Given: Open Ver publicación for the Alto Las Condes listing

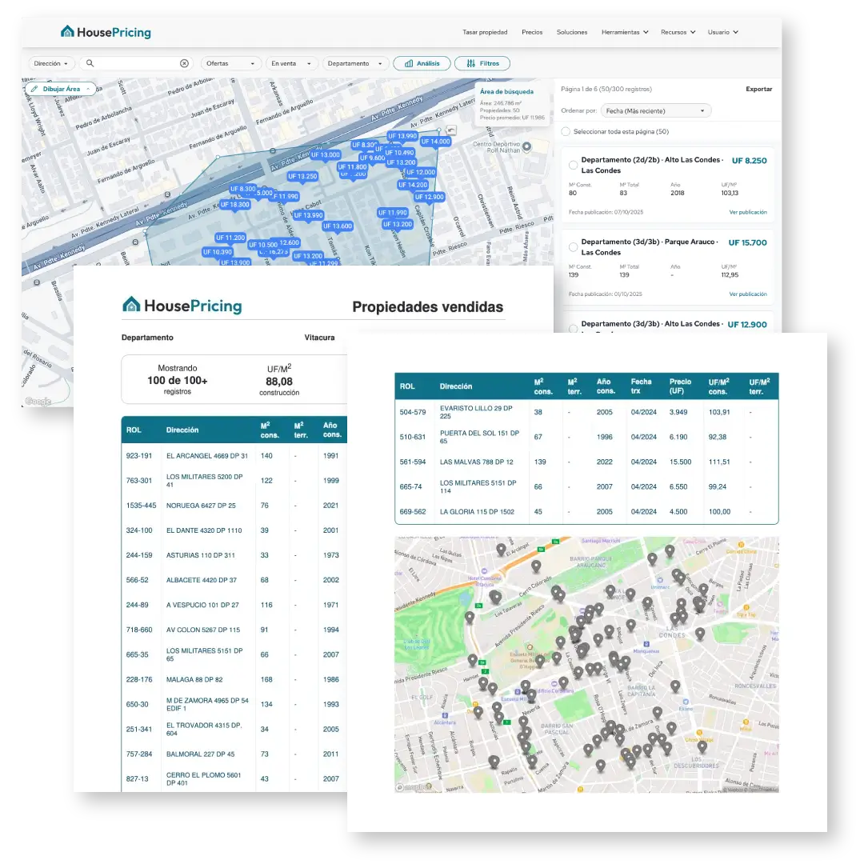Looking at the screenshot, I should point(748,212).
